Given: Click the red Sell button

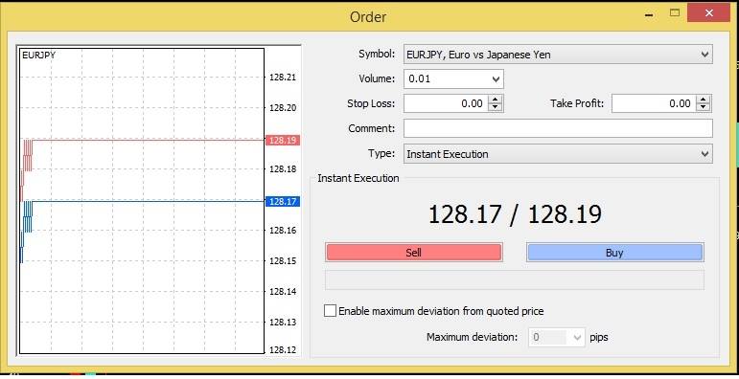Looking at the screenshot, I should pyautogui.click(x=414, y=253).
